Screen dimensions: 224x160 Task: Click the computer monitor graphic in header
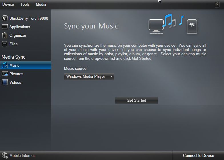156,26
